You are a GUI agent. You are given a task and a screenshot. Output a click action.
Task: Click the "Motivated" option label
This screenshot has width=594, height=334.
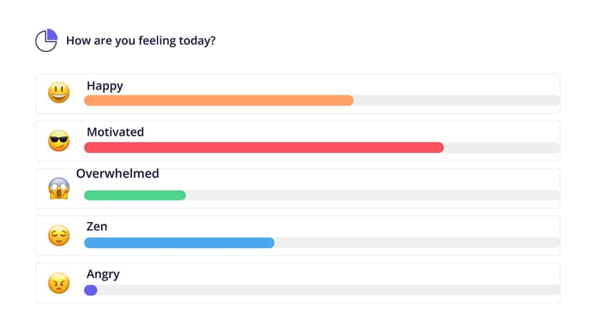(x=115, y=132)
